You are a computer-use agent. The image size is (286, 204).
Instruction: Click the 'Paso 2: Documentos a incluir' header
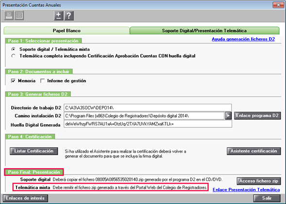point(39,72)
